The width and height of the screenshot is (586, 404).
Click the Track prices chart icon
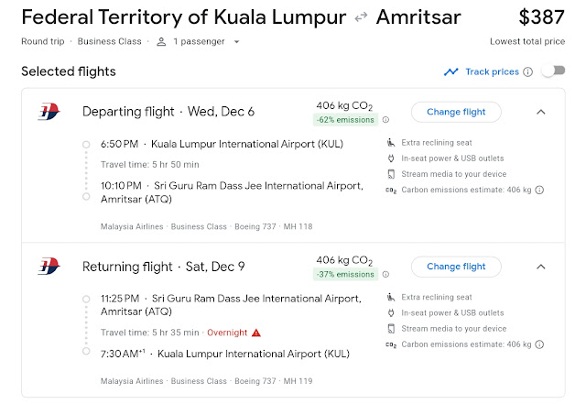[x=450, y=71]
